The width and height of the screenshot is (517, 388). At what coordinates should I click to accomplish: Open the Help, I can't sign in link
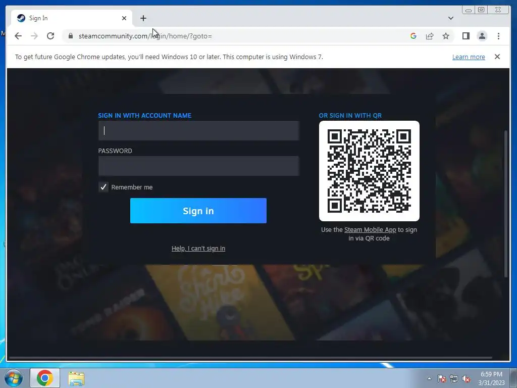click(198, 249)
